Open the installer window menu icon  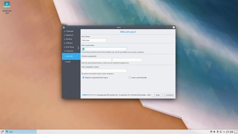pos(64,27)
